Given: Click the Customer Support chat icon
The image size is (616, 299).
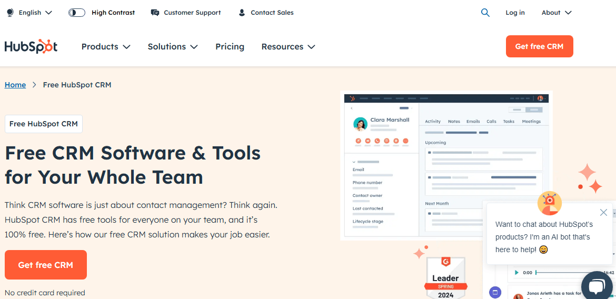Looking at the screenshot, I should pyautogui.click(x=155, y=13).
